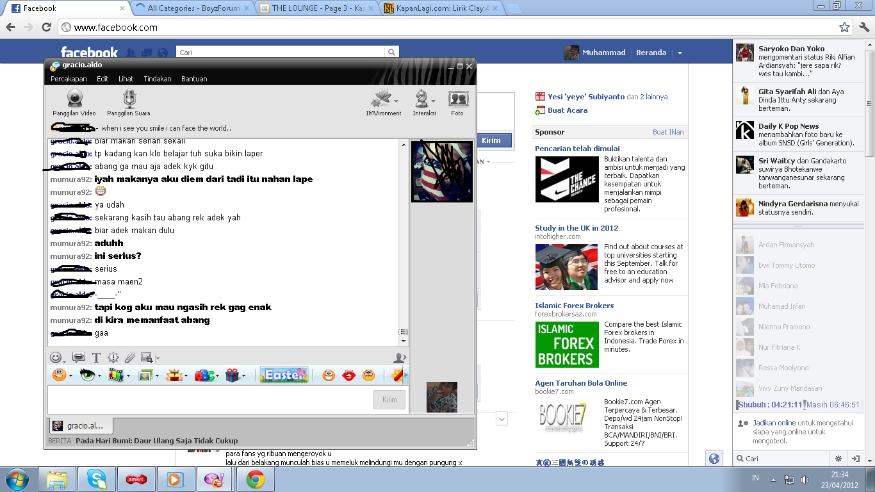
Task: Insert the red lips kiss emoticon
Action: pos(348,375)
